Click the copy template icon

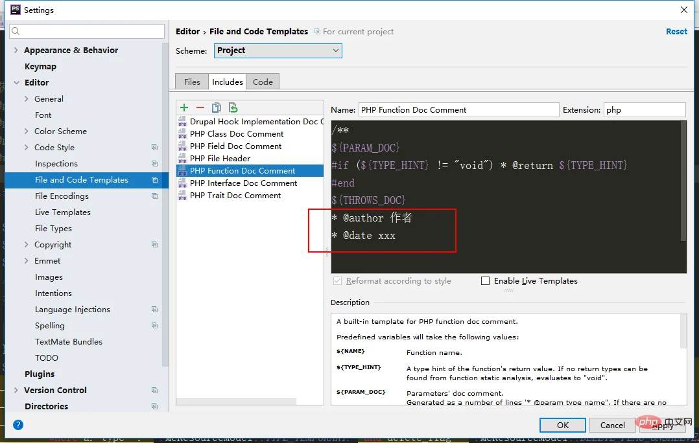(217, 108)
